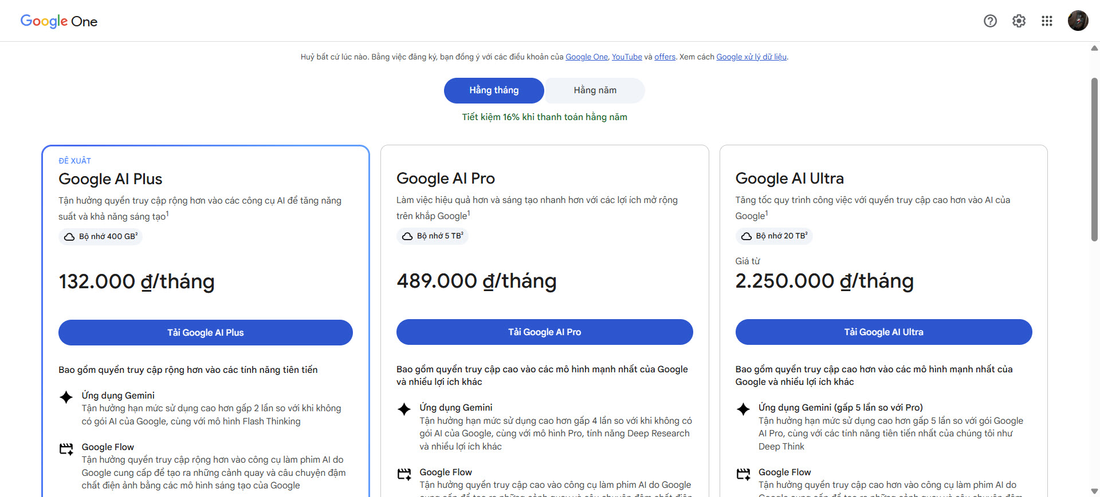Screen dimensions: 1100x497
Task: Click the page scrollbar thumb
Action: 1094,159
